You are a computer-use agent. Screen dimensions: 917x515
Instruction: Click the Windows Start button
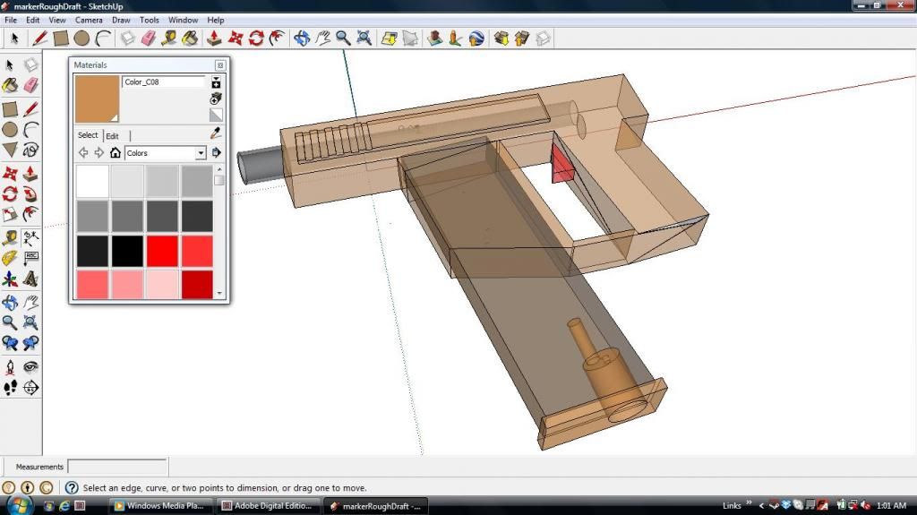(20, 505)
